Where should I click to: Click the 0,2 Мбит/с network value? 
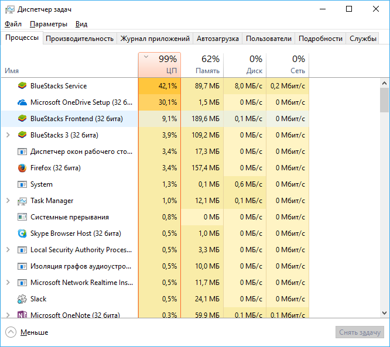pyautogui.click(x=288, y=86)
